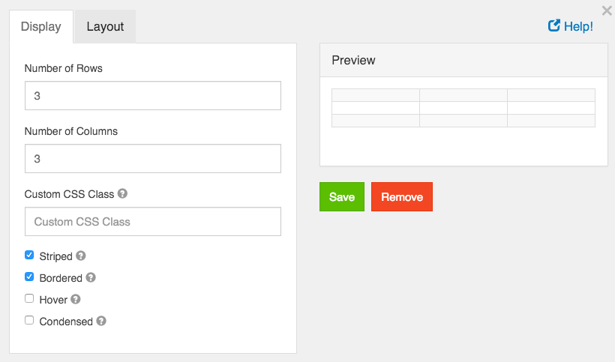
Task: Click the red Remove button
Action: pyautogui.click(x=402, y=196)
